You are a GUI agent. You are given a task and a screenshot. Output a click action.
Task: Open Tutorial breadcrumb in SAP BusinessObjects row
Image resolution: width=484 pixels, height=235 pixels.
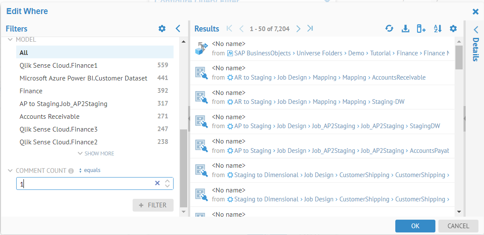(380, 53)
